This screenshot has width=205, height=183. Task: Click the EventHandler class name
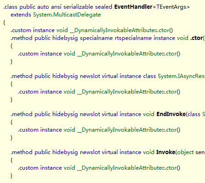pyautogui.click(x=133, y=7)
